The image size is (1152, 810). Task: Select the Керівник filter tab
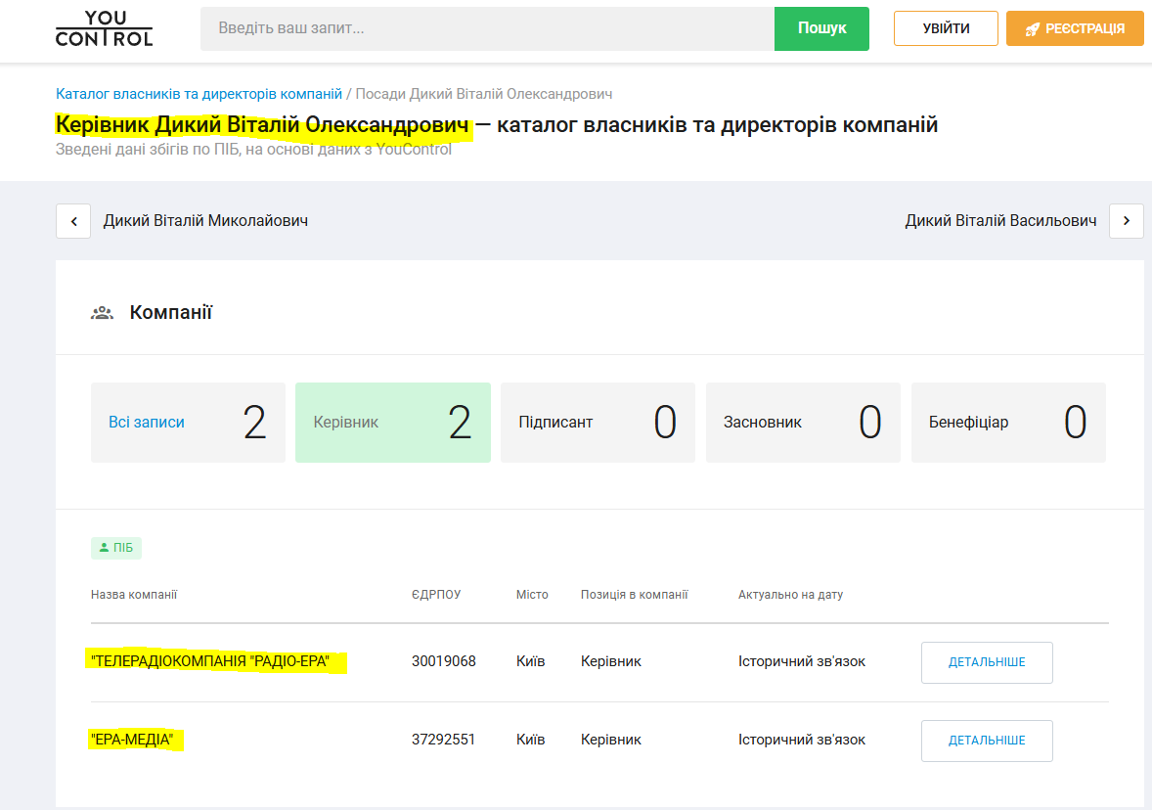pyautogui.click(x=393, y=423)
